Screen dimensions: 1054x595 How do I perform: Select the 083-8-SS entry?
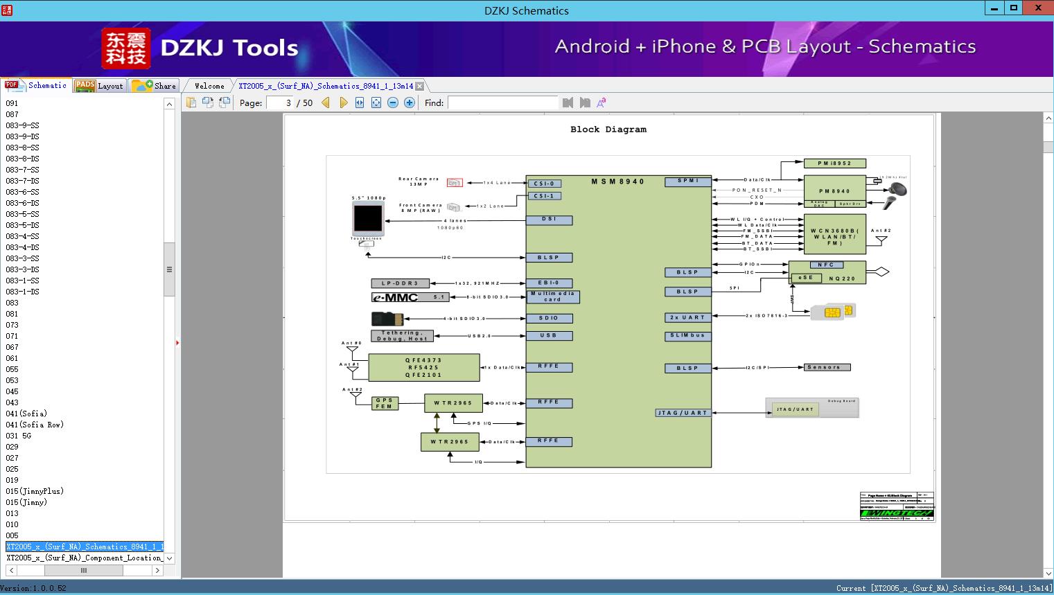pyautogui.click(x=22, y=148)
